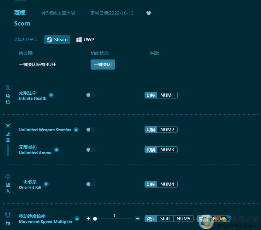This screenshot has height=230, width=261.
Task: Click the plus stepper beside the speed slider
Action: click(88, 218)
